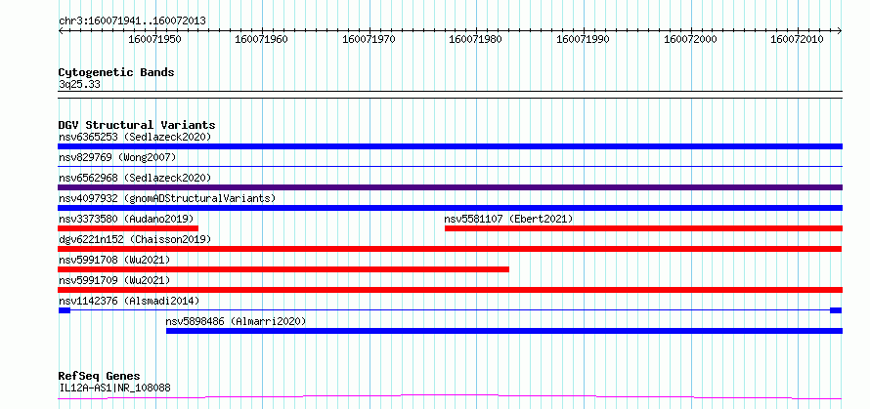Open the DGV Structural Variants track title

click(137, 125)
